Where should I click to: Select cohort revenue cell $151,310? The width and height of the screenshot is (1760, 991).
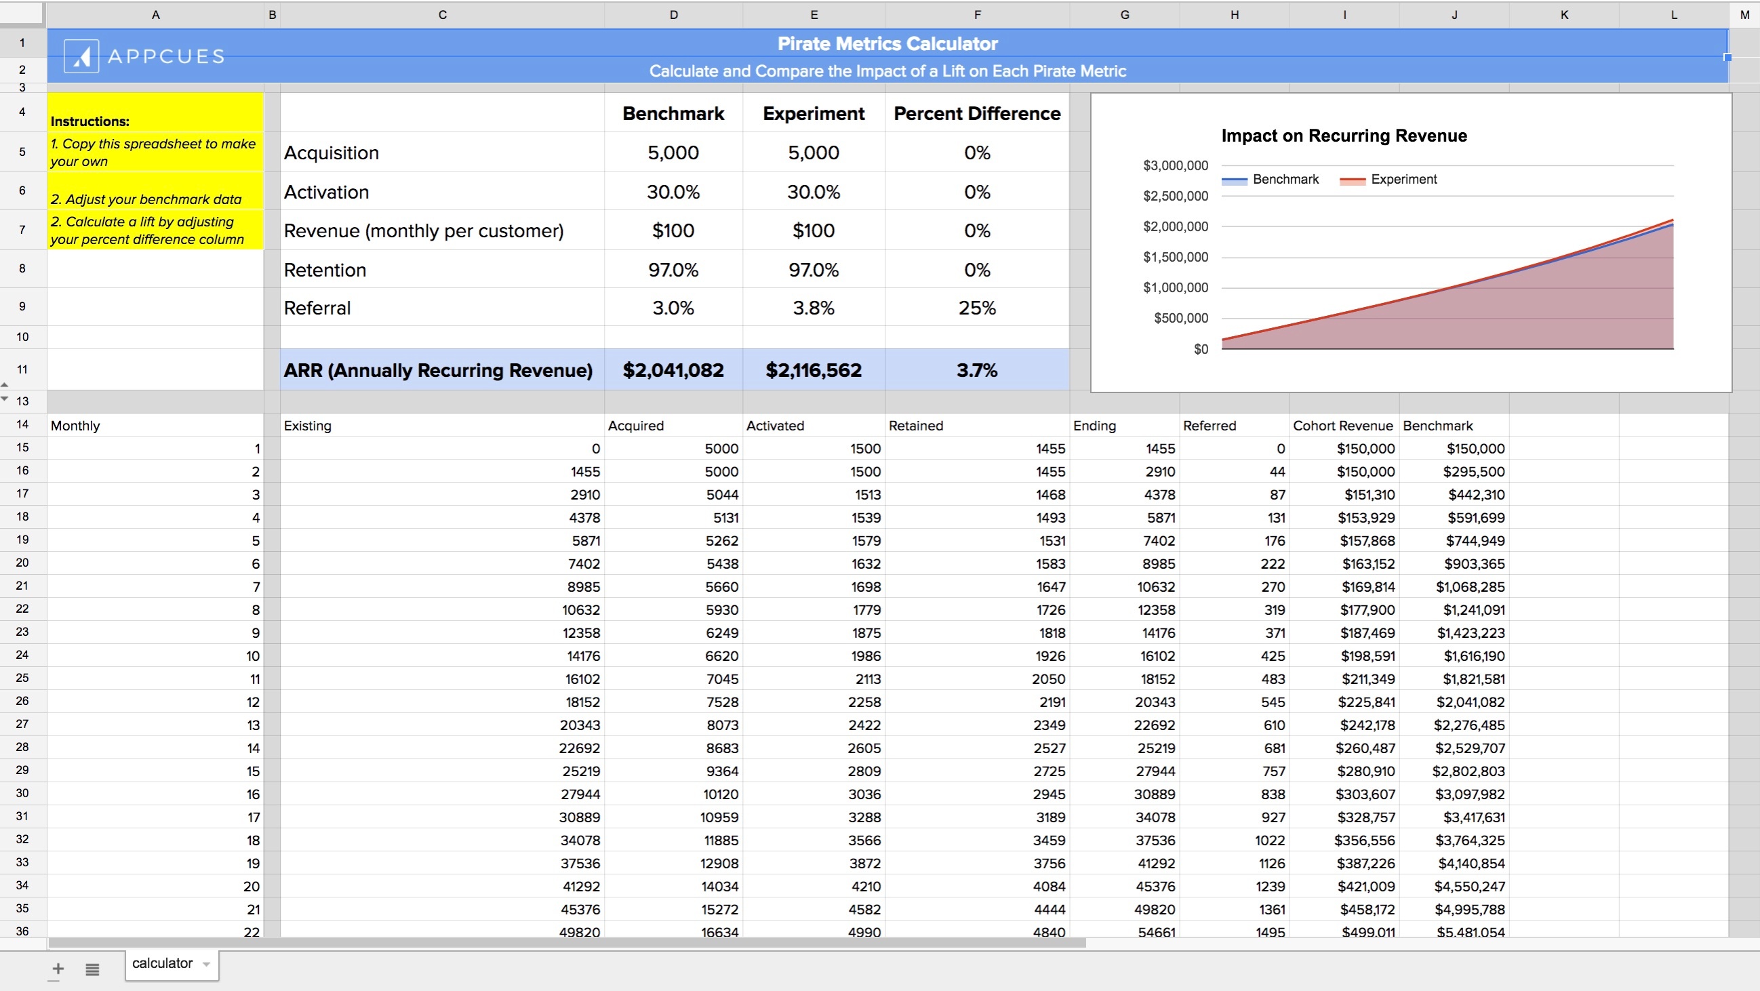pyautogui.click(x=1344, y=494)
